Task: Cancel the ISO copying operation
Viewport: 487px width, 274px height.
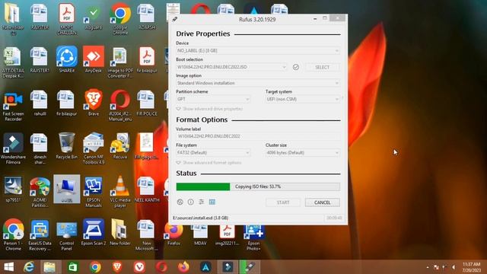Action: [x=323, y=202]
